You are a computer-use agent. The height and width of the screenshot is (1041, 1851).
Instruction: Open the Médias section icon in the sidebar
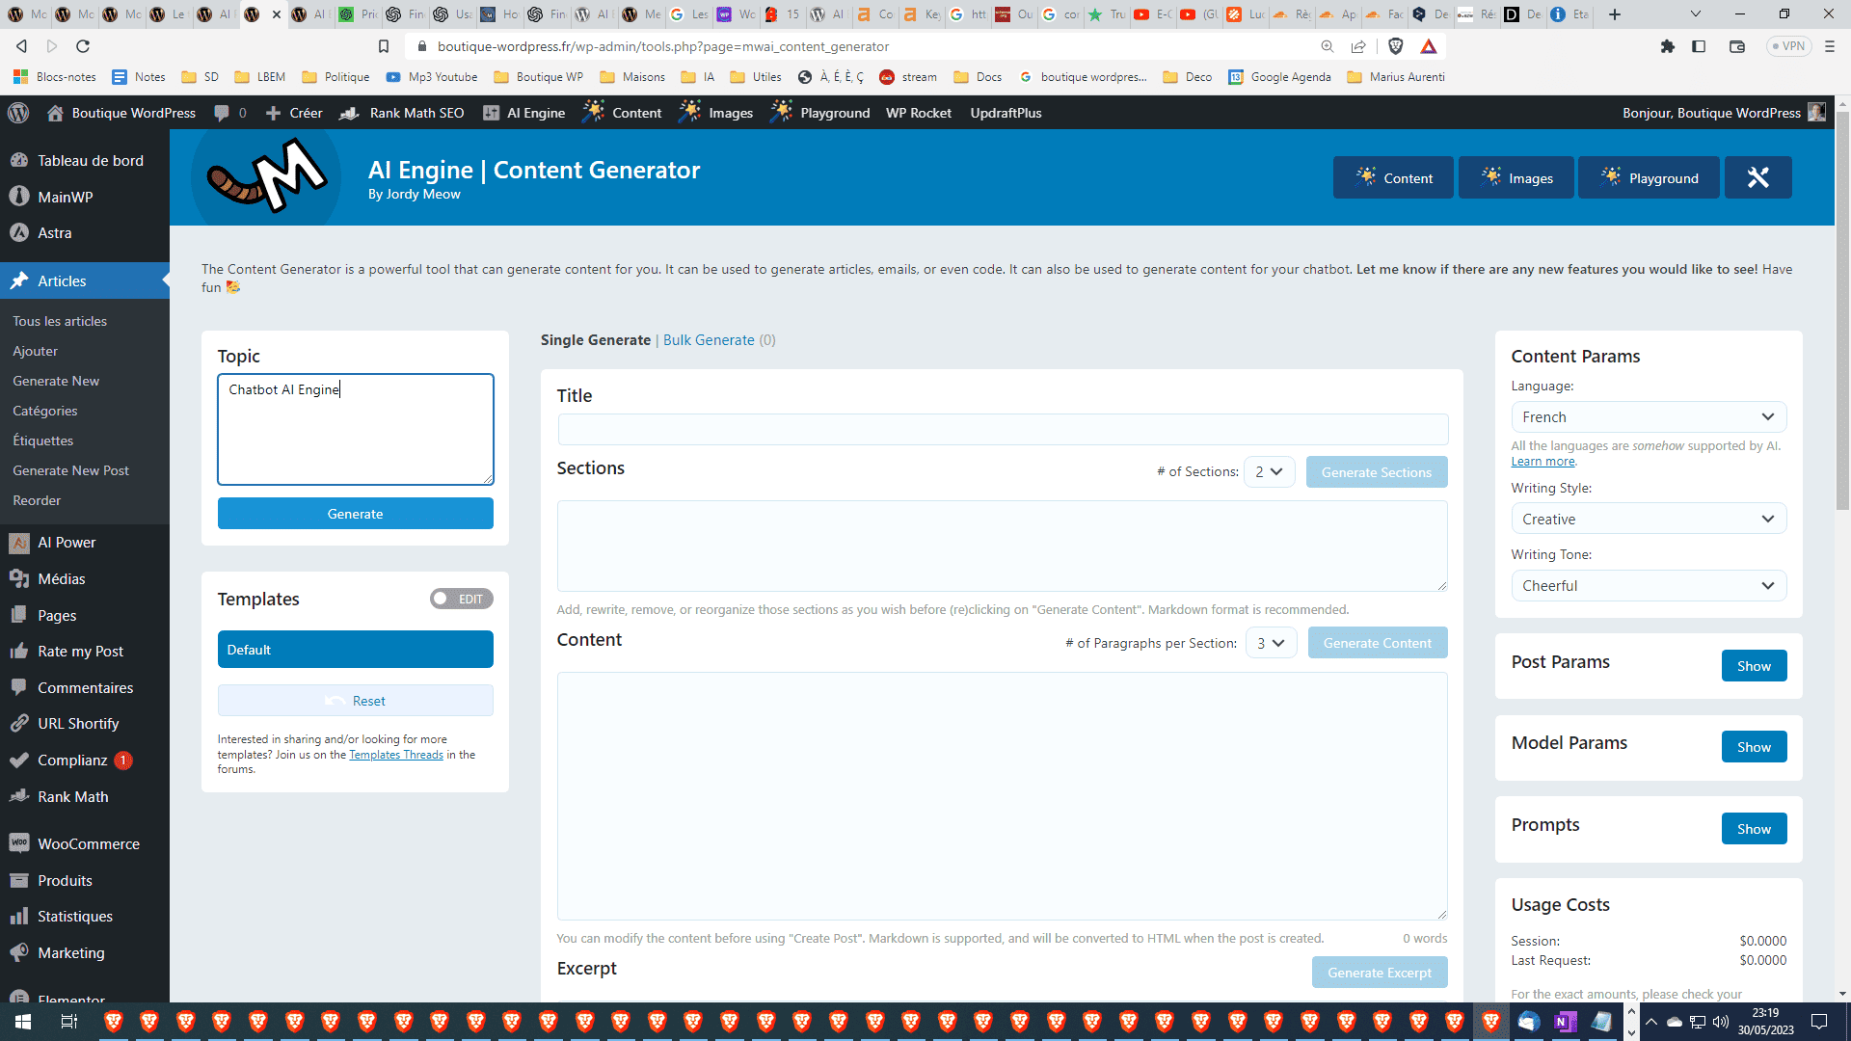(19, 578)
